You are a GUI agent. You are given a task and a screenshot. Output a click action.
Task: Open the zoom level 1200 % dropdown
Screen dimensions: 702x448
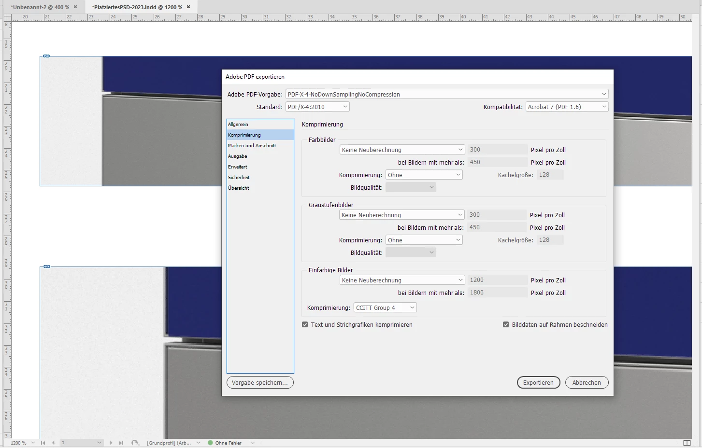tap(33, 443)
